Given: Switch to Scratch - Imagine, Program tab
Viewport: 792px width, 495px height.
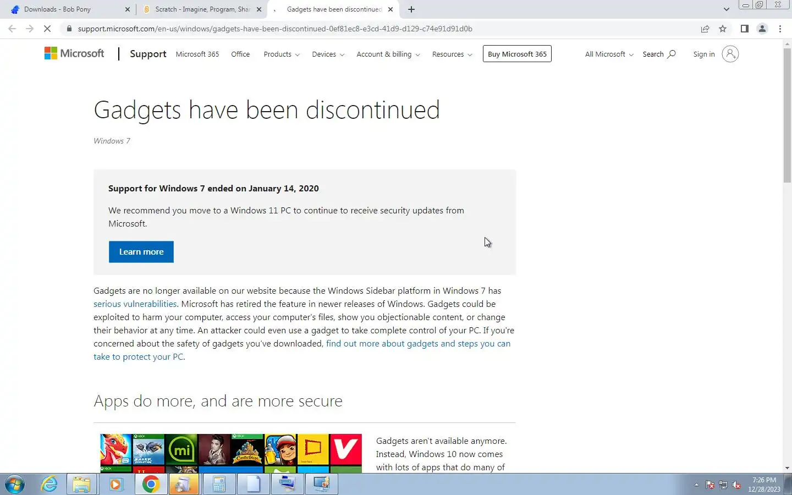Looking at the screenshot, I should pos(202,9).
